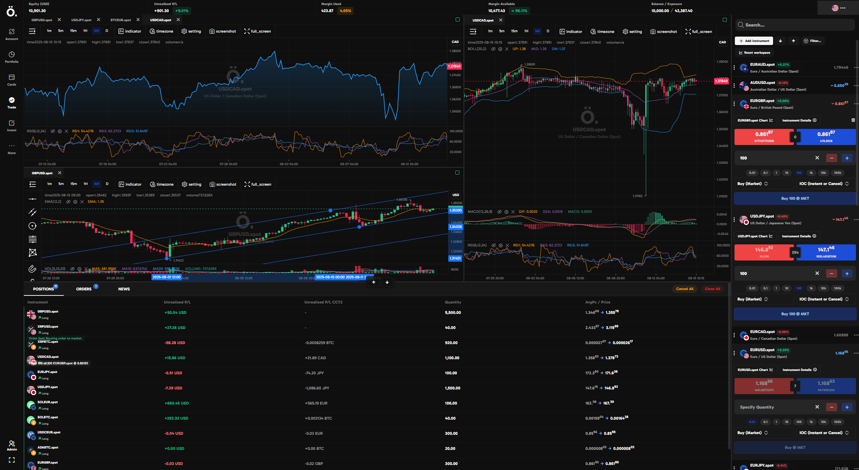Viewport: 859px width, 470px height.
Task: Select 1H timeframe in GBPUSD chart
Action: coord(86,184)
